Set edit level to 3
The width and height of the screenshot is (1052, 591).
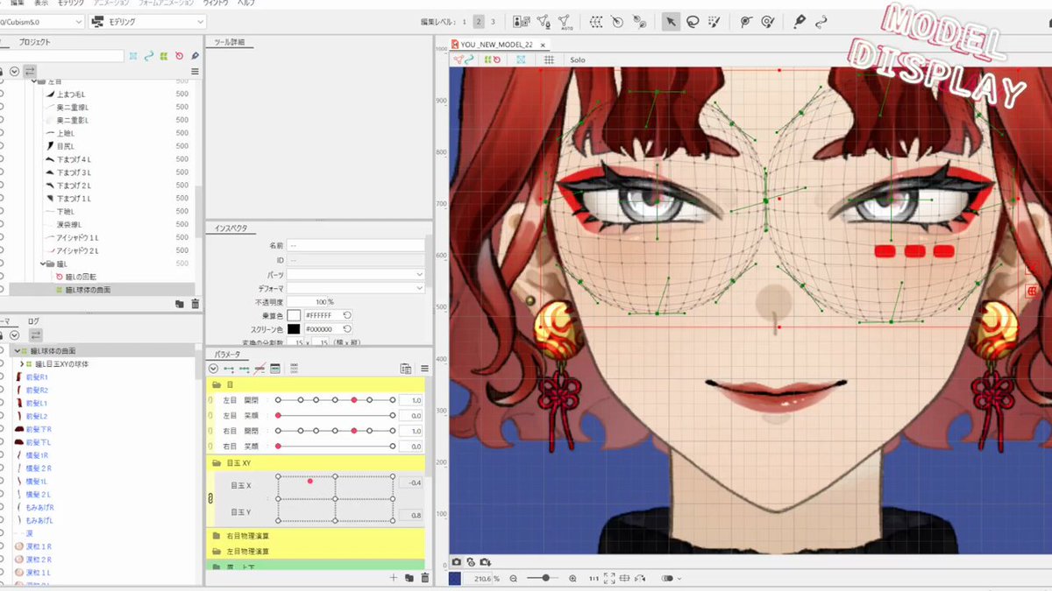493,21
